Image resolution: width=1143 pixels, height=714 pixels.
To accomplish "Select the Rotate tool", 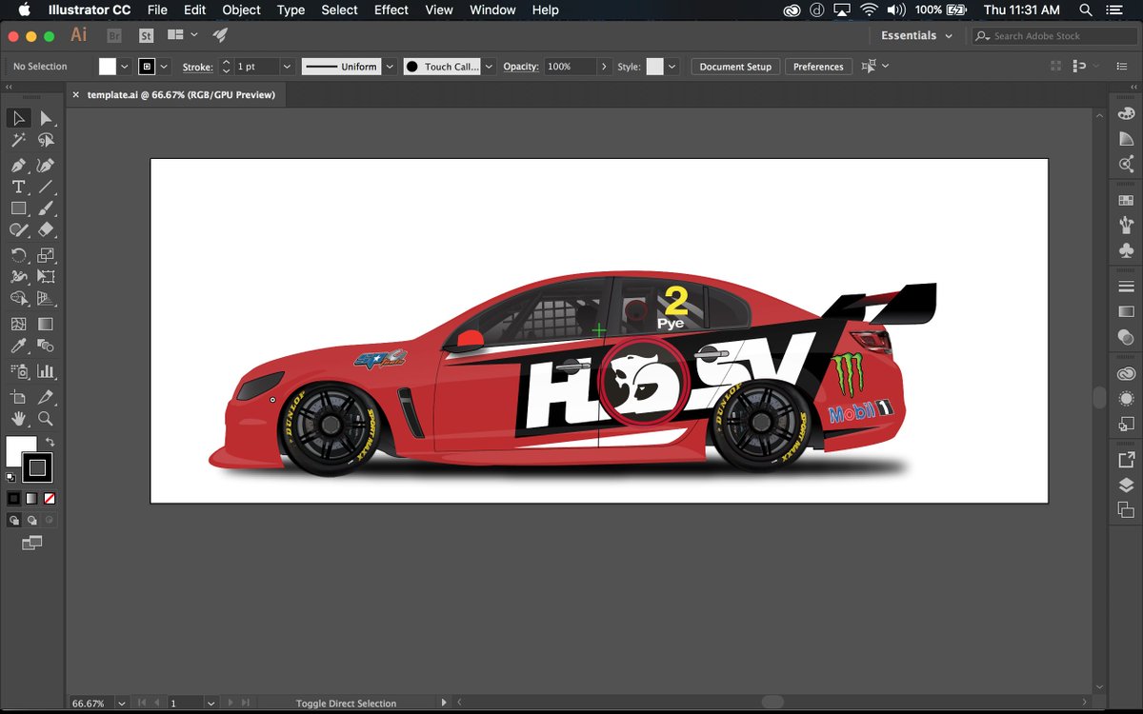I will click(x=18, y=254).
